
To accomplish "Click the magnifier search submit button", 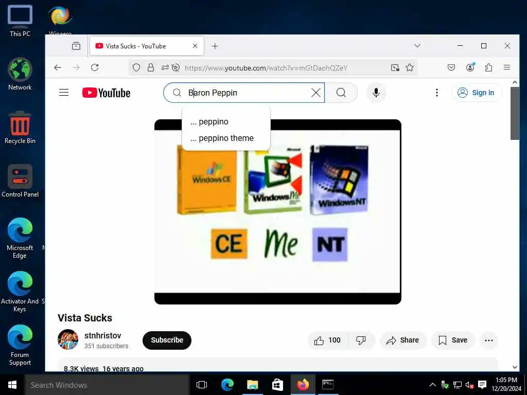I will (341, 93).
